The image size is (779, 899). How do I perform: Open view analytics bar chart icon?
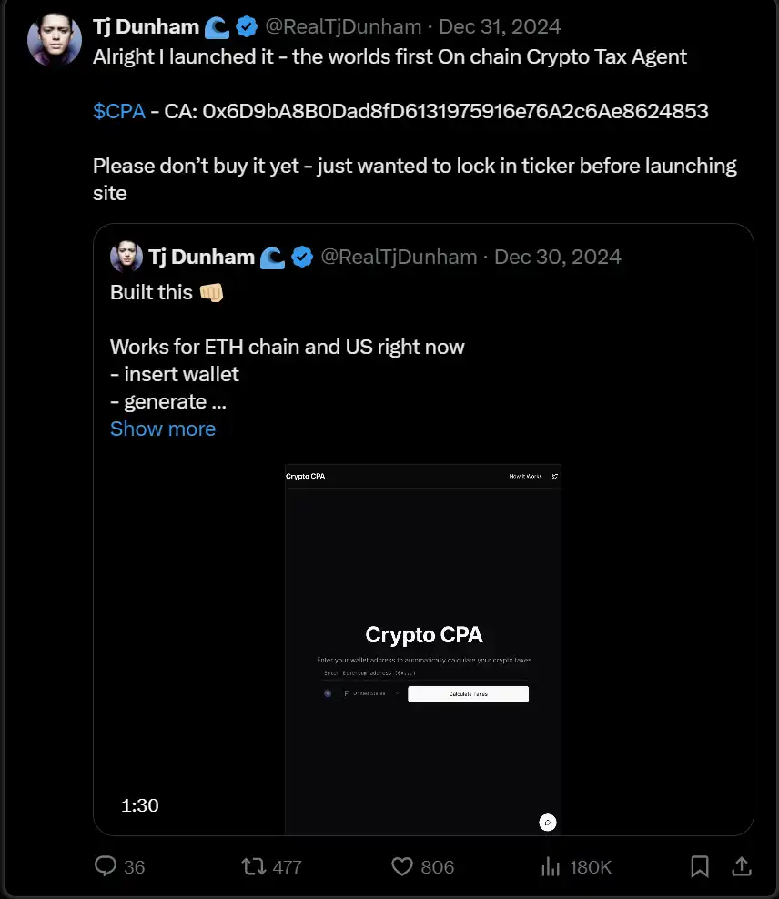pos(551,866)
